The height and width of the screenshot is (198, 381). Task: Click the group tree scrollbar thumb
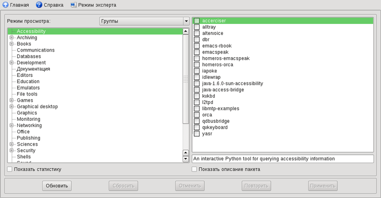[x=186, y=79]
